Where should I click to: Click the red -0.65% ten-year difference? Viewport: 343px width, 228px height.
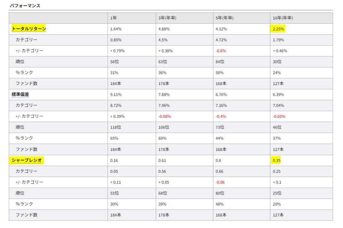tap(279, 117)
